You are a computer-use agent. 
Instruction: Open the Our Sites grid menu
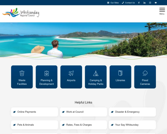pos(113,3)
